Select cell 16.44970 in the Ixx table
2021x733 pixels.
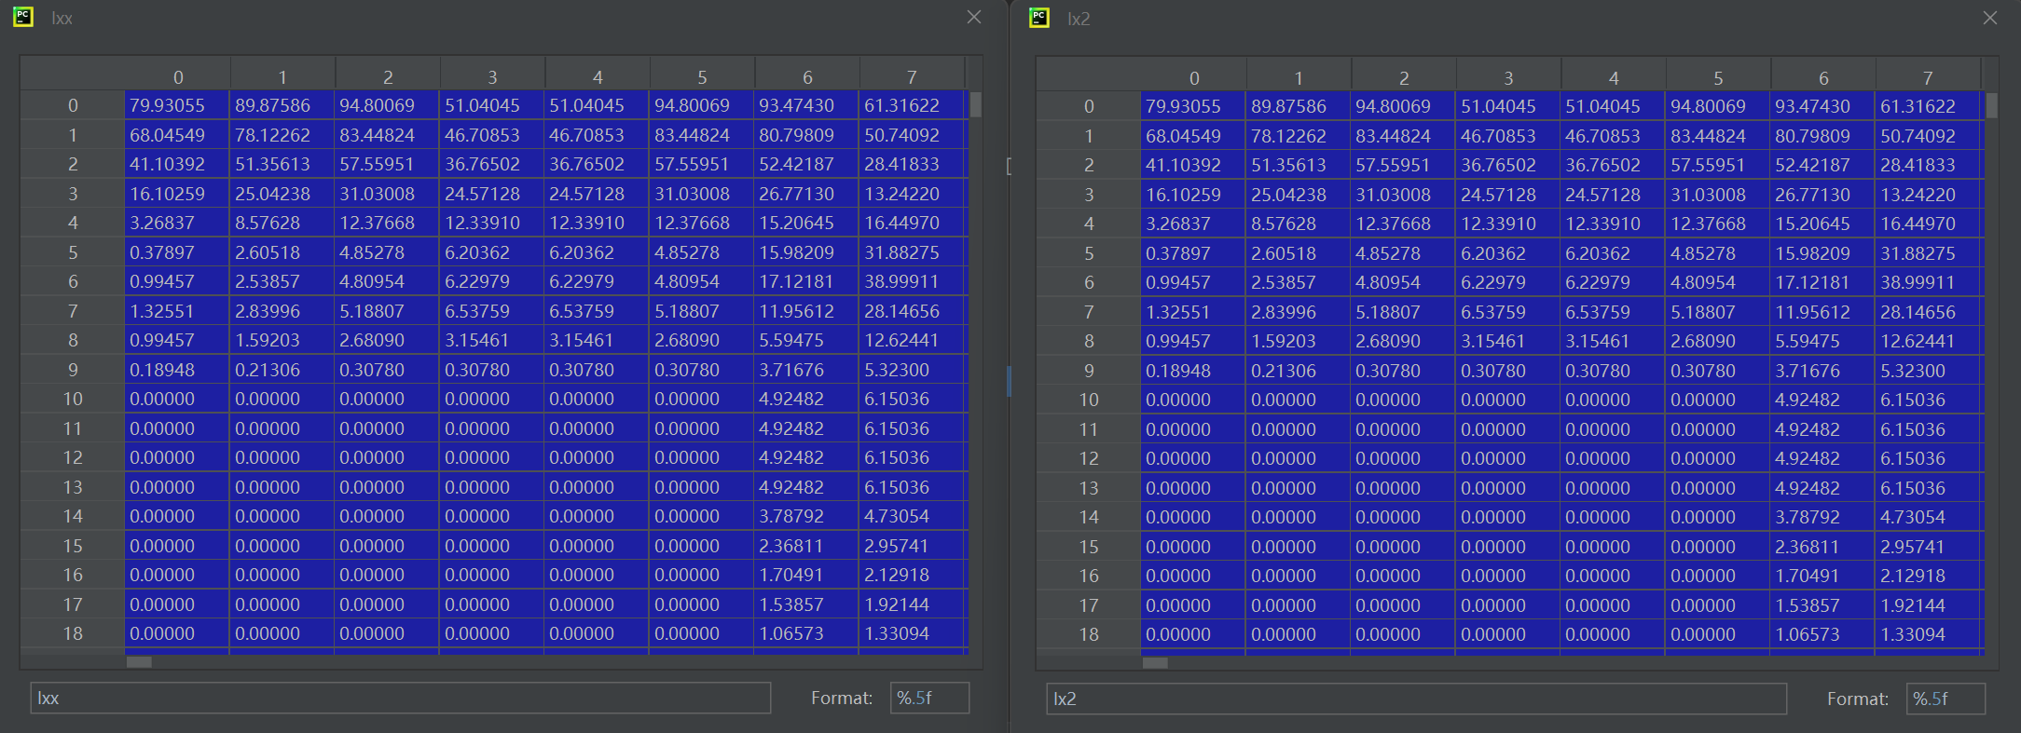pos(913,223)
